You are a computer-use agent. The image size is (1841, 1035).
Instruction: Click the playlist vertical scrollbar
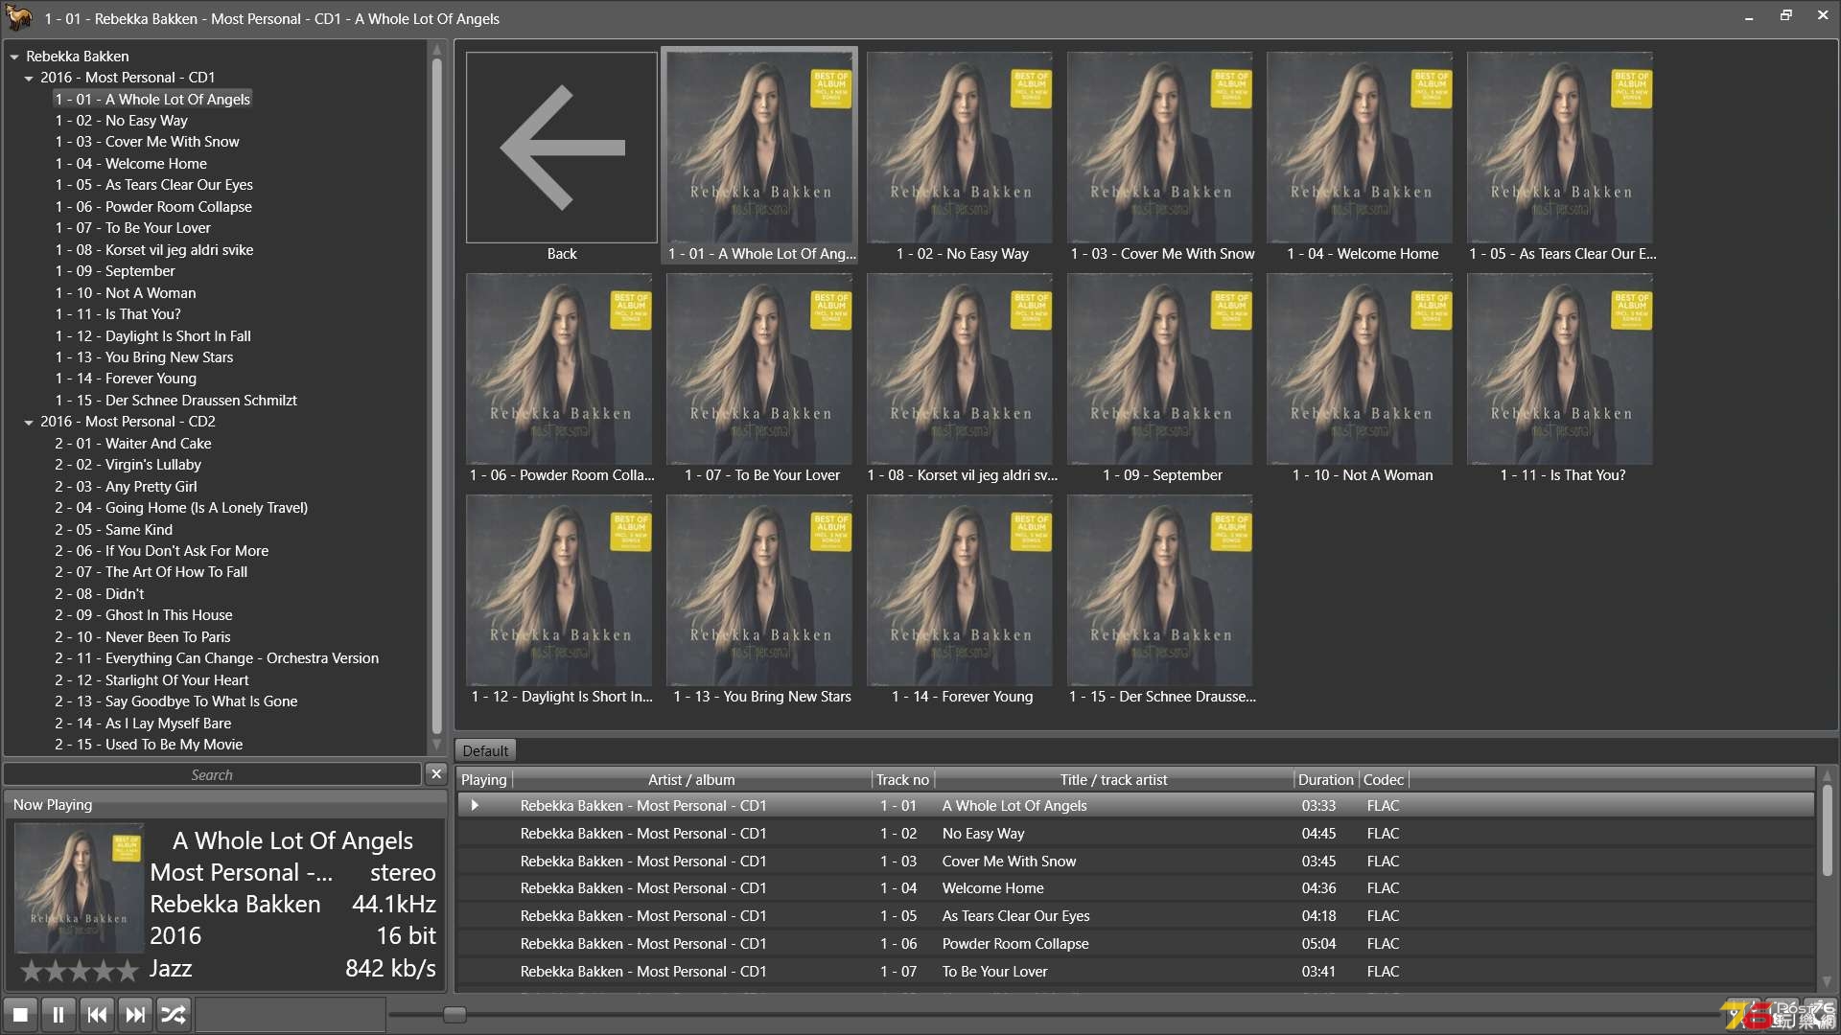click(1828, 832)
